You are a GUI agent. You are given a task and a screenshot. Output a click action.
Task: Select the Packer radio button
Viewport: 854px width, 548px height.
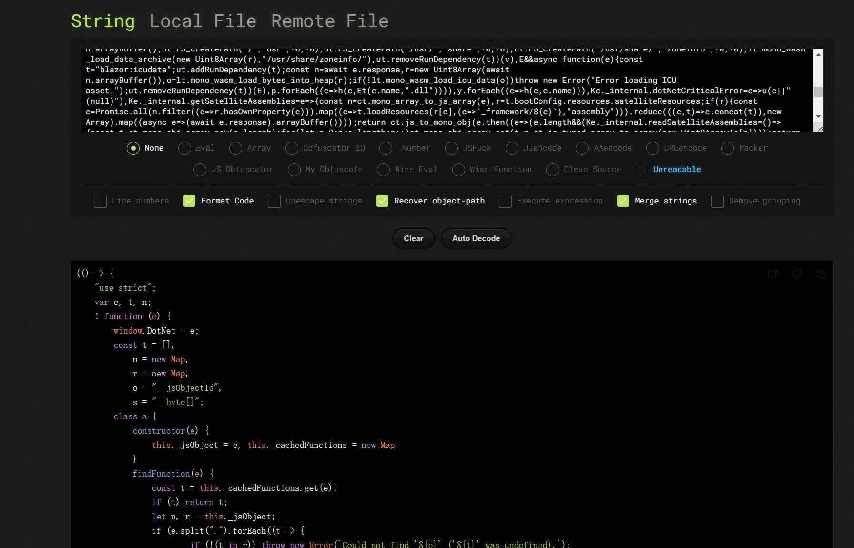point(727,148)
